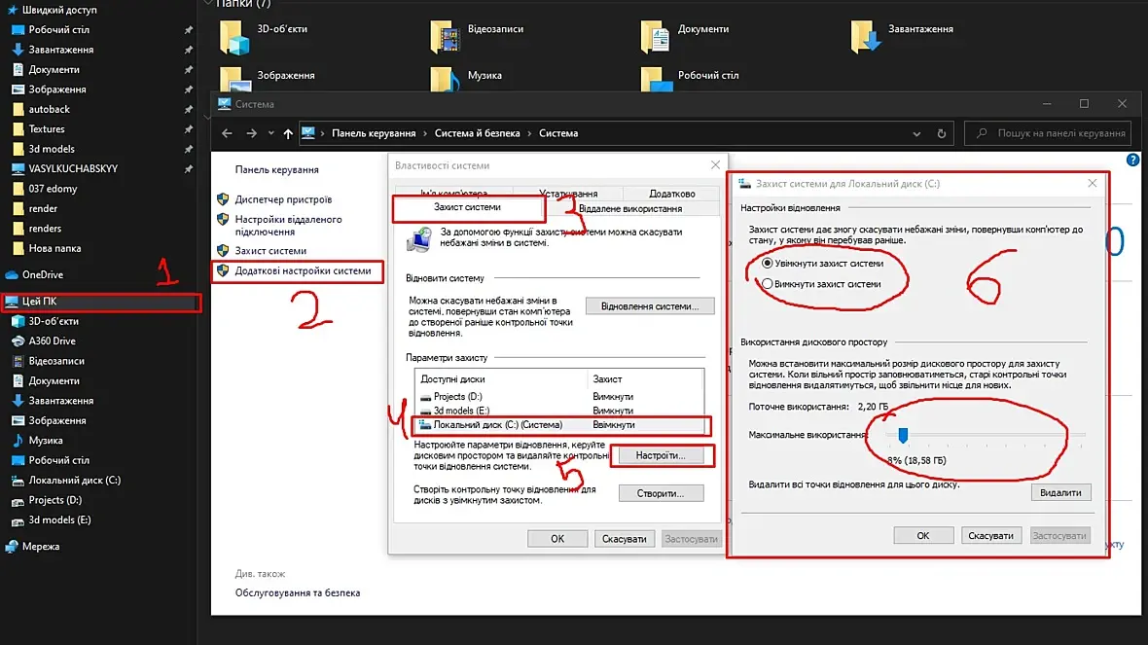Click the Створити... button
Screen dimensions: 1148x645
[661, 493]
